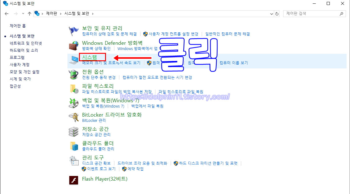
Task: Click 컴퓨터의 상태 검토 및 문제 해결
Action: pyautogui.click(x=109, y=34)
